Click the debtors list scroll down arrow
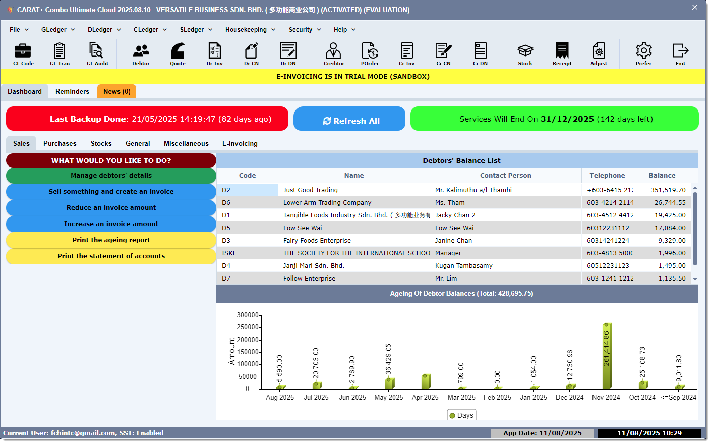The image size is (711, 444). 695,279
